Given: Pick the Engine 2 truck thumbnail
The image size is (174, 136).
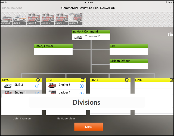Looking at the screenshot, I should point(47,19).
